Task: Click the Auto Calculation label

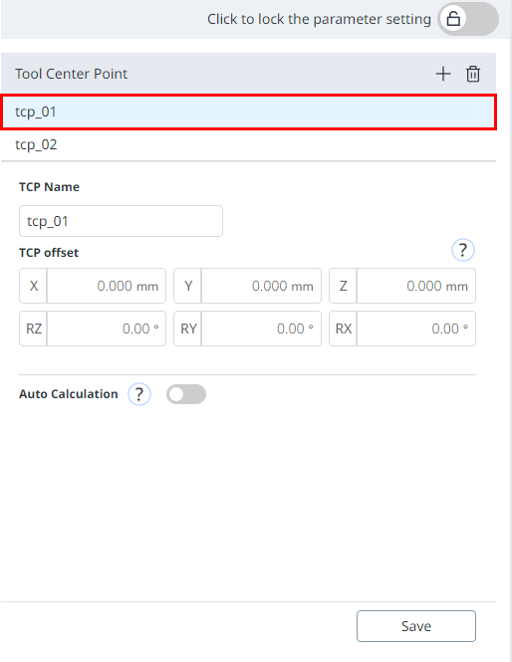Action: [69, 394]
